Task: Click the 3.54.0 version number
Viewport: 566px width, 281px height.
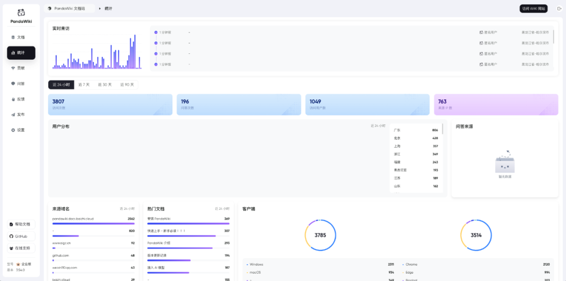Action: [21, 270]
